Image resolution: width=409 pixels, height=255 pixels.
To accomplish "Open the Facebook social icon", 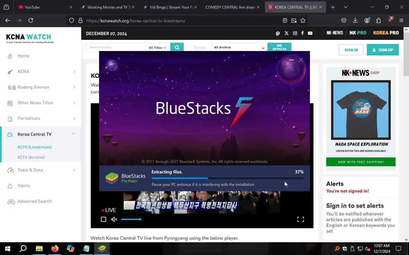I will click(x=302, y=33).
